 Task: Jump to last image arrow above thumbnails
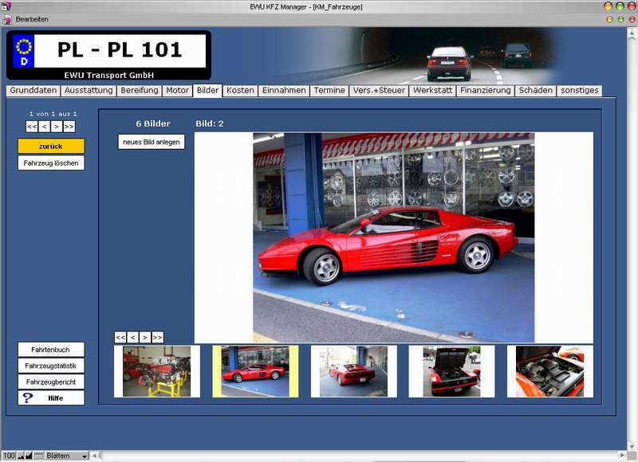coord(157,337)
